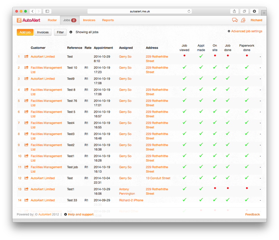Click the red Job done dot in row 13
The width and height of the screenshot is (279, 240).
point(228,188)
